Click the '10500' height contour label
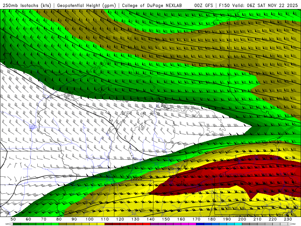 tap(136, 179)
